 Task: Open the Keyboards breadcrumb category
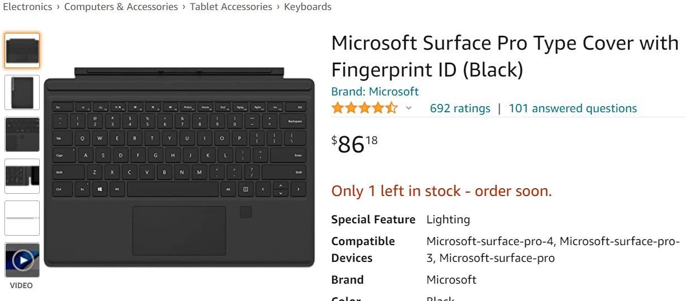[308, 7]
